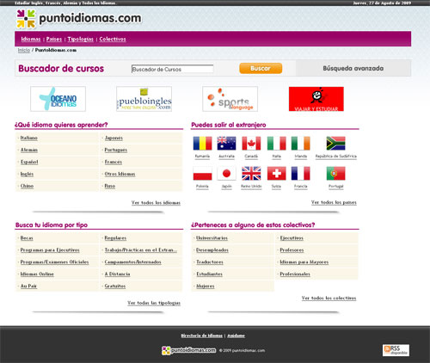
Task: Open the Idiomas Online link
Action: tap(37, 274)
